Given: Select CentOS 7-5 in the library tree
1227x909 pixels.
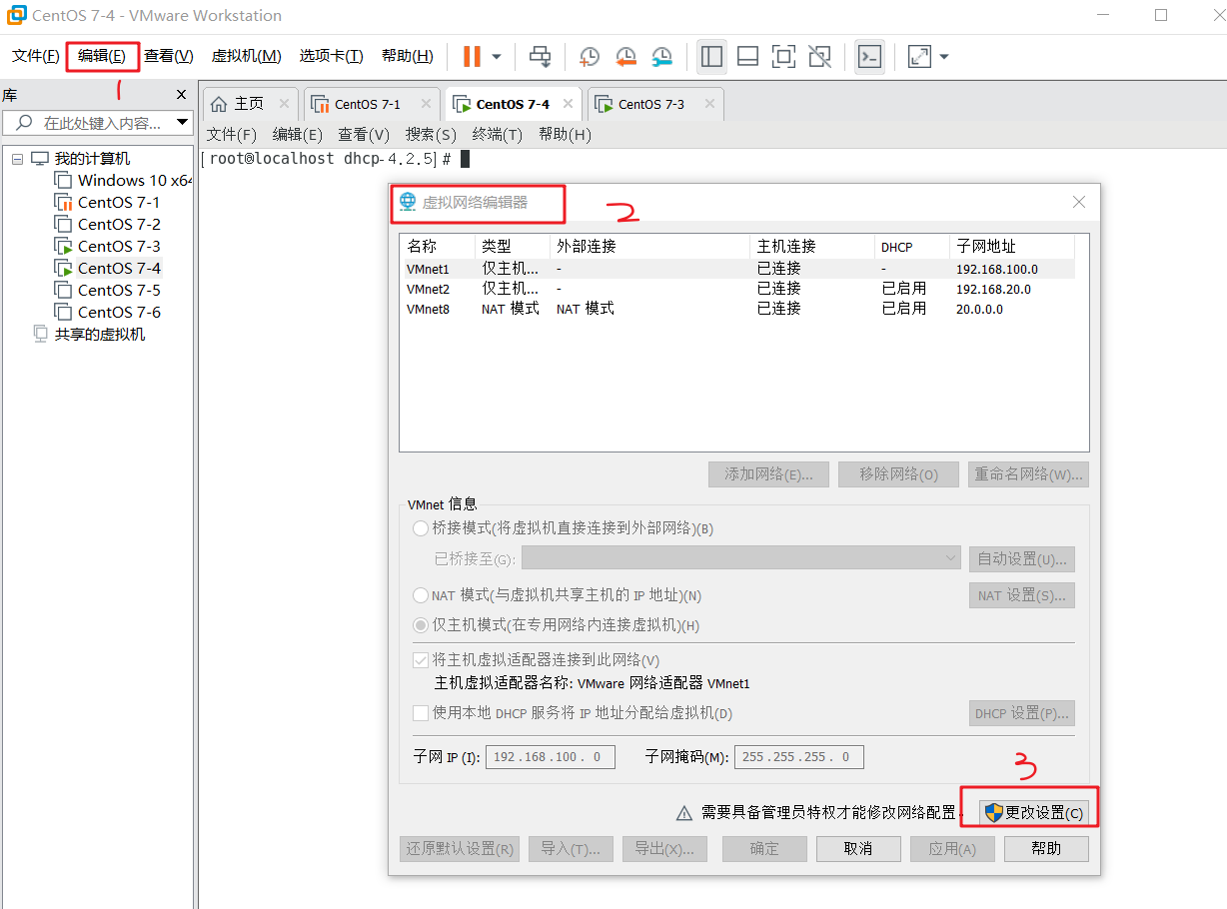Looking at the screenshot, I should click(108, 291).
